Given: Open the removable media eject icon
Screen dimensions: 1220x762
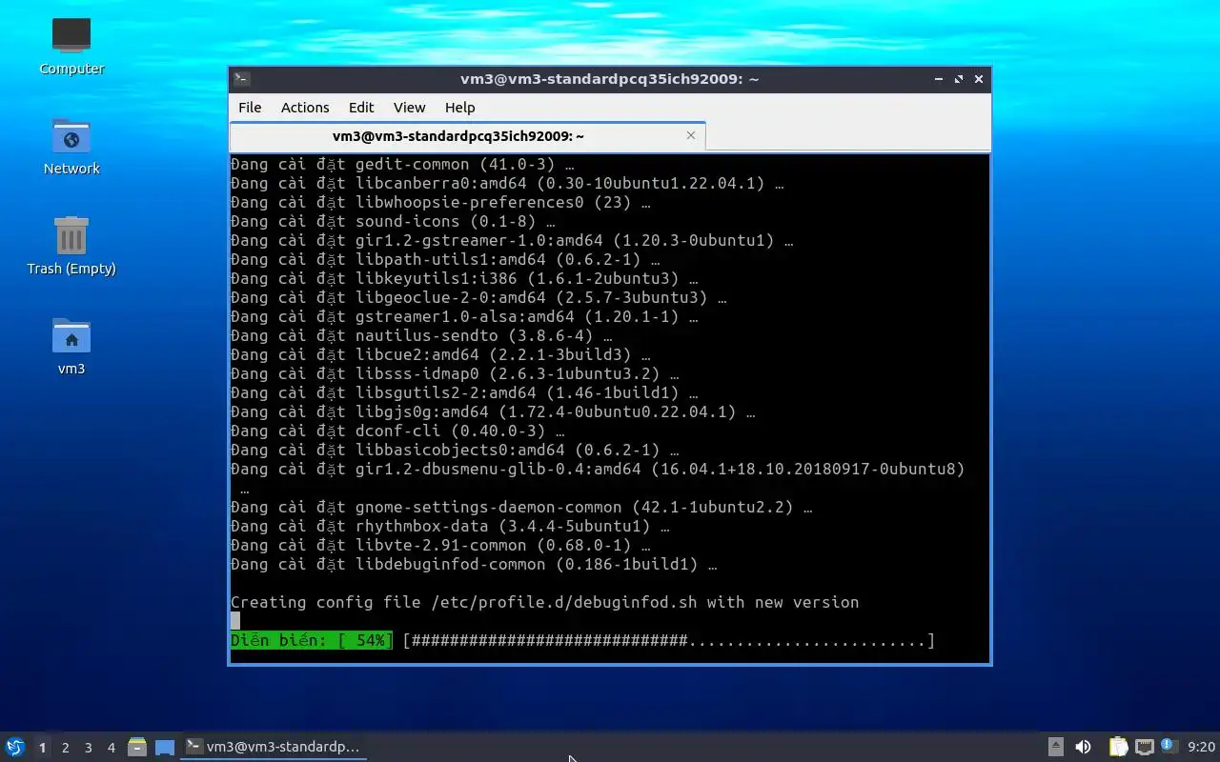Looking at the screenshot, I should point(1055,747).
